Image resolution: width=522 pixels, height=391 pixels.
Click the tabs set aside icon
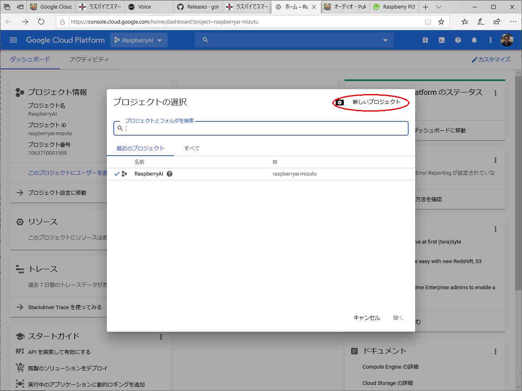tap(7, 7)
